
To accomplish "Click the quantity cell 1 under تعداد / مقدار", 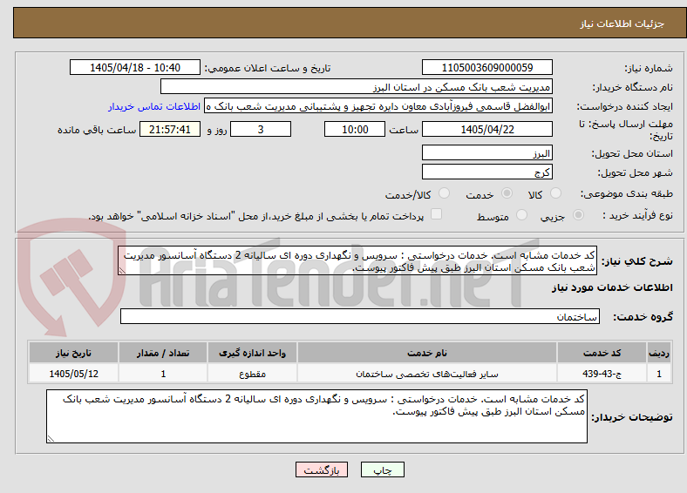I will point(163,374).
